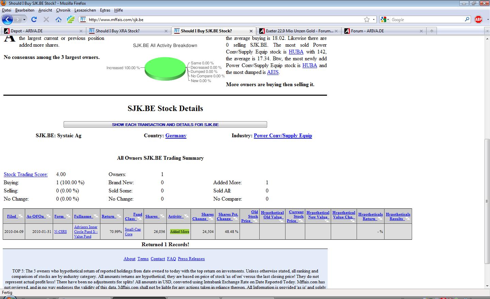Click the vertical page scrollbar thumb

[x=487, y=201]
